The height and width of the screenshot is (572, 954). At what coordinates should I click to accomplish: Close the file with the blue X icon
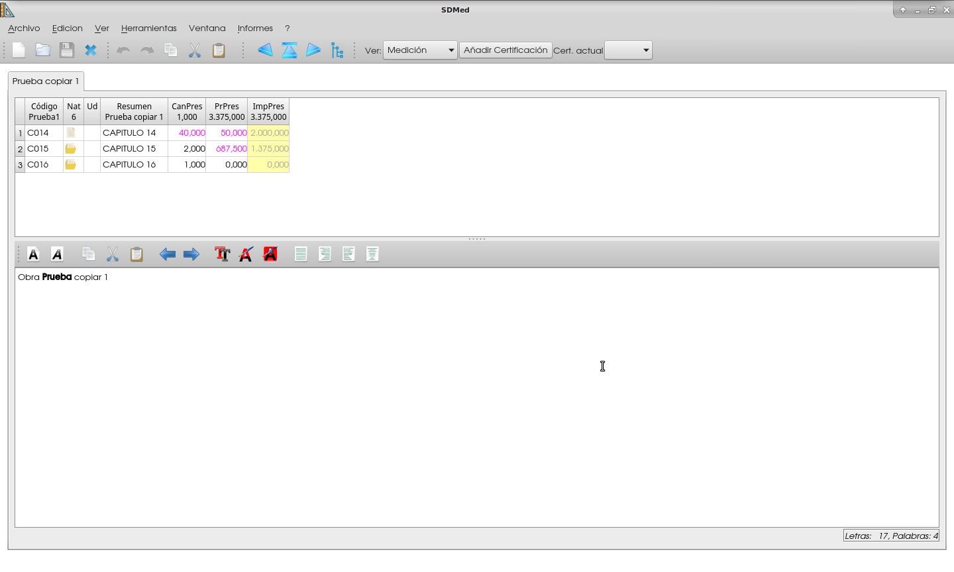coord(91,50)
